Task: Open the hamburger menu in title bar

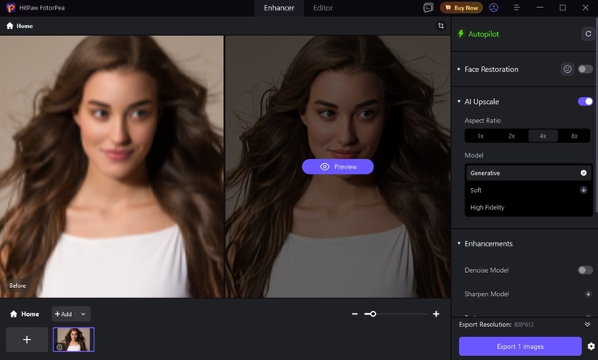Action: click(516, 8)
